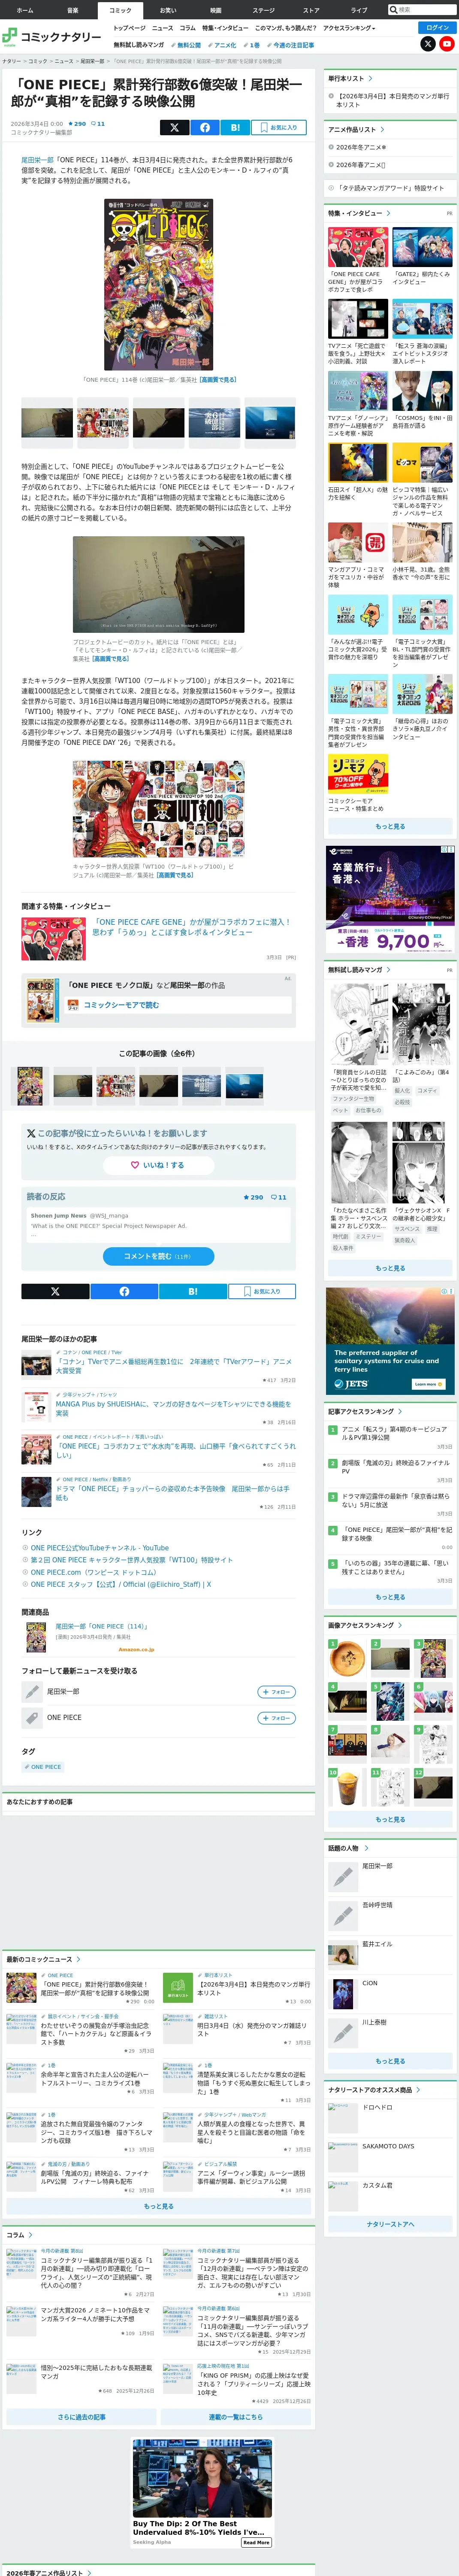Click もっと見る under 記事アクセスランキング
Image resolution: width=459 pixels, height=2576 pixels.
(390, 1597)
